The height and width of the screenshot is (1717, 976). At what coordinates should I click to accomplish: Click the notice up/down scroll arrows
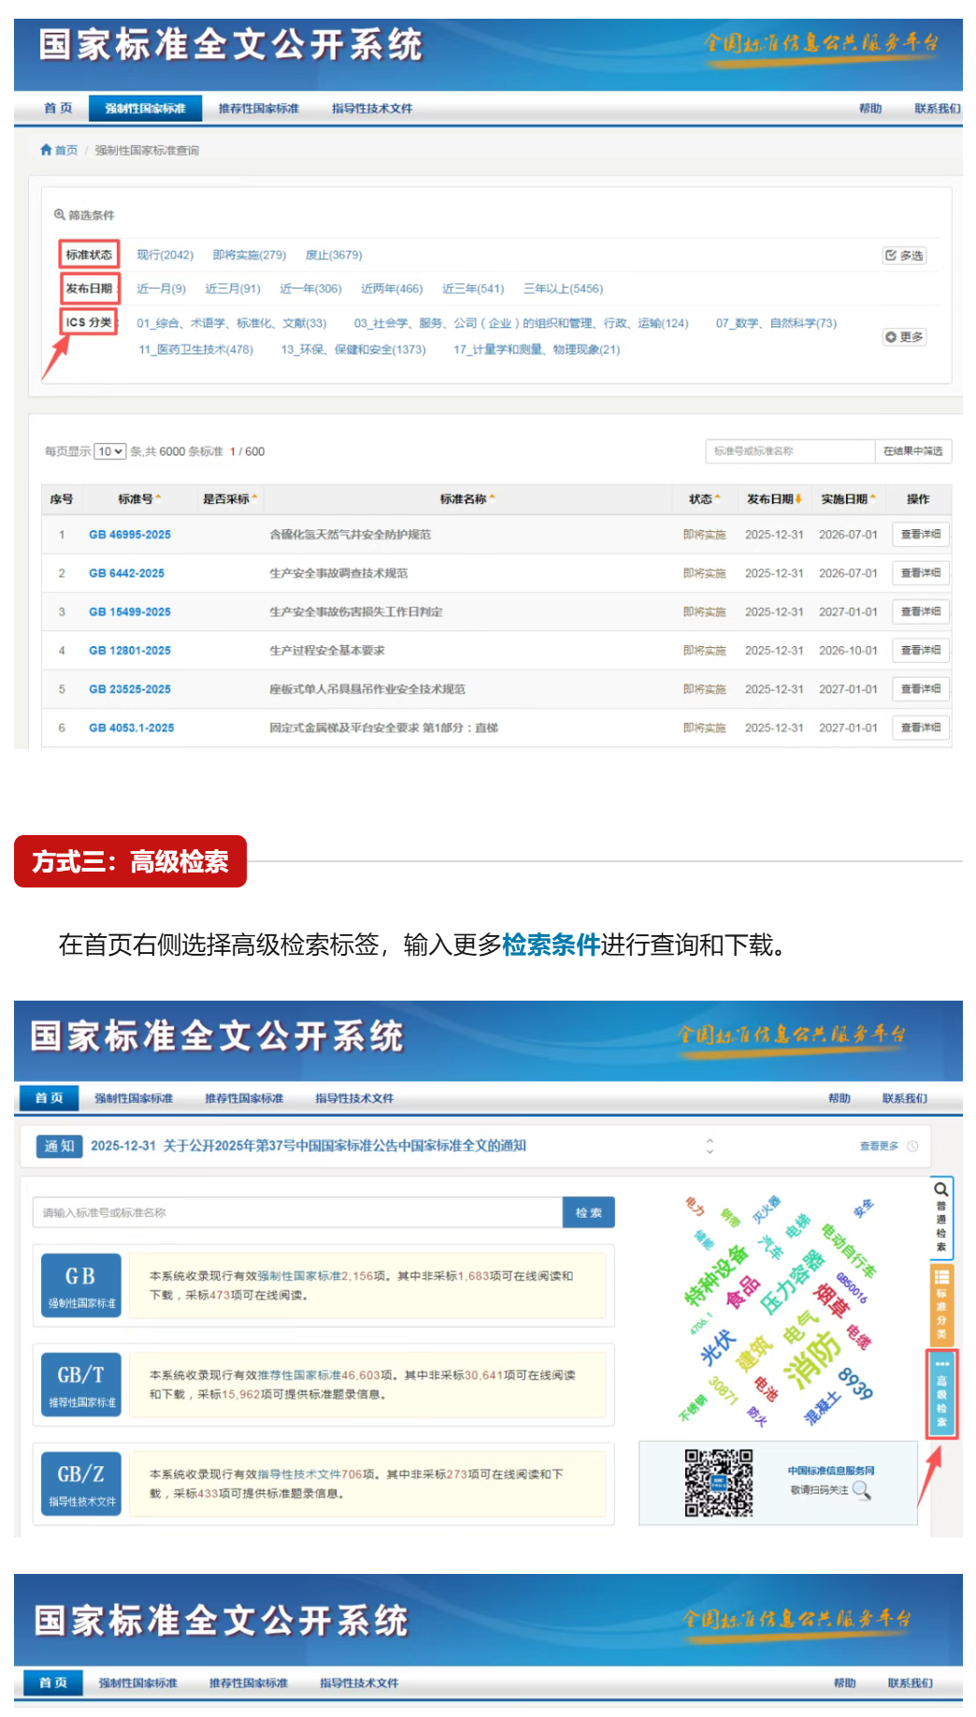710,1146
